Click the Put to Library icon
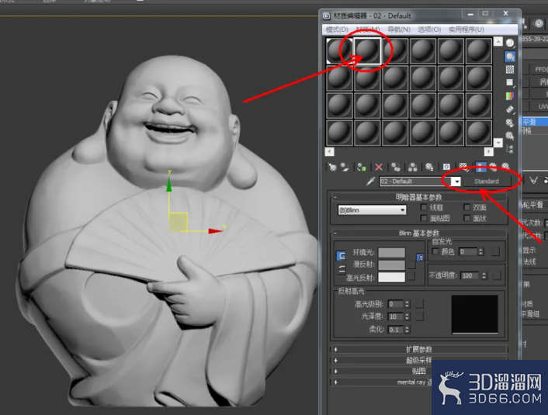The height and width of the screenshot is (415, 548). pos(429,167)
